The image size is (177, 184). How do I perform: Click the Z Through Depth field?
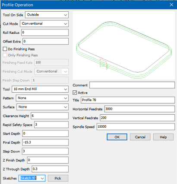[50, 169]
